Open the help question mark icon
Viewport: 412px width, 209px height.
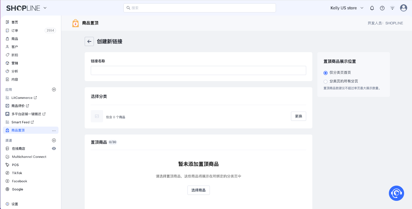382,8
